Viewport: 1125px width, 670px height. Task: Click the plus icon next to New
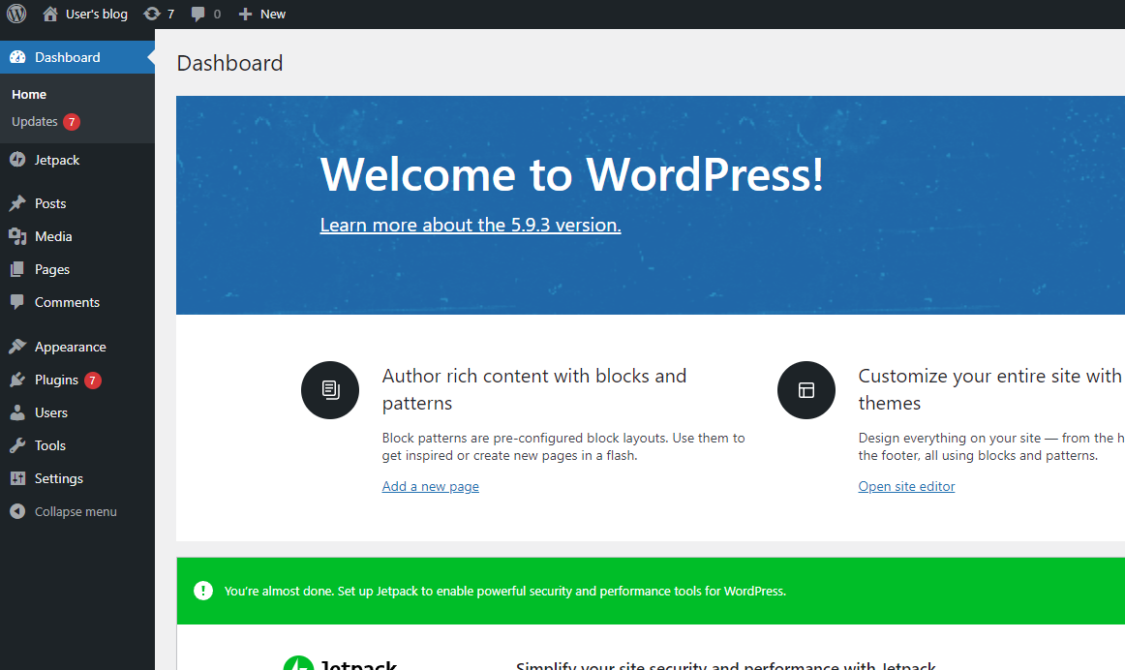[x=245, y=15]
